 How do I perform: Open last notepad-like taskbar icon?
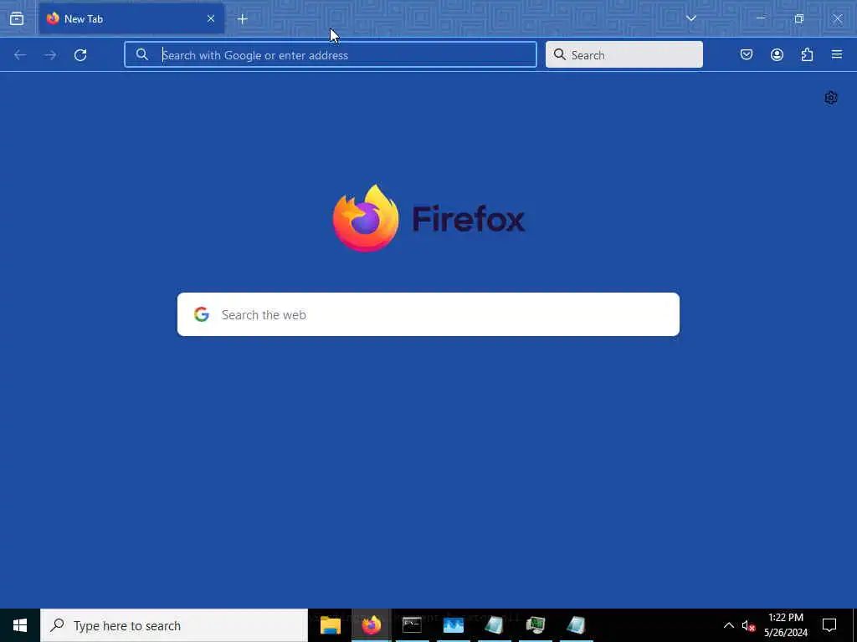tap(576, 625)
